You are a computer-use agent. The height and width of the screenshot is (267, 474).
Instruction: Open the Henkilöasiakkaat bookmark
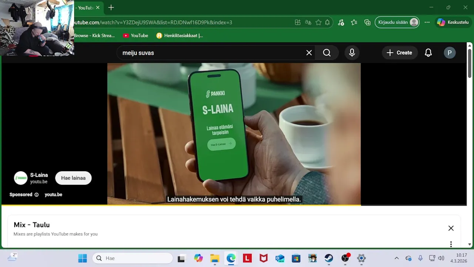(180, 36)
